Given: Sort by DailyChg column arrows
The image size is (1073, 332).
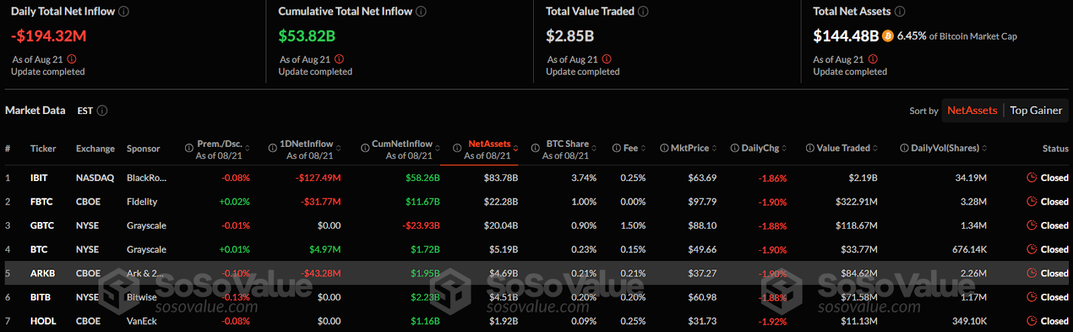Looking at the screenshot, I should click(x=784, y=148).
